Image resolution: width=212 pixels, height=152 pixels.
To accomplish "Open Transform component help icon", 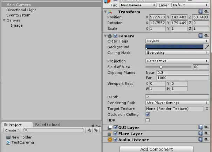I will pyautogui.click(x=200, y=12).
